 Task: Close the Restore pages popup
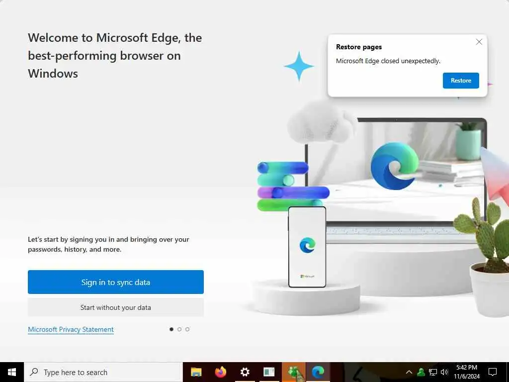click(x=479, y=42)
